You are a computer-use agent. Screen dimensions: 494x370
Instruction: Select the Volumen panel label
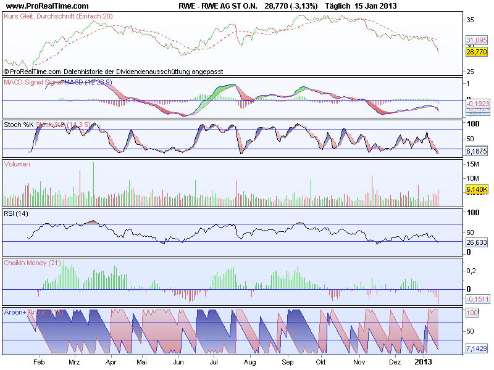tap(17, 164)
